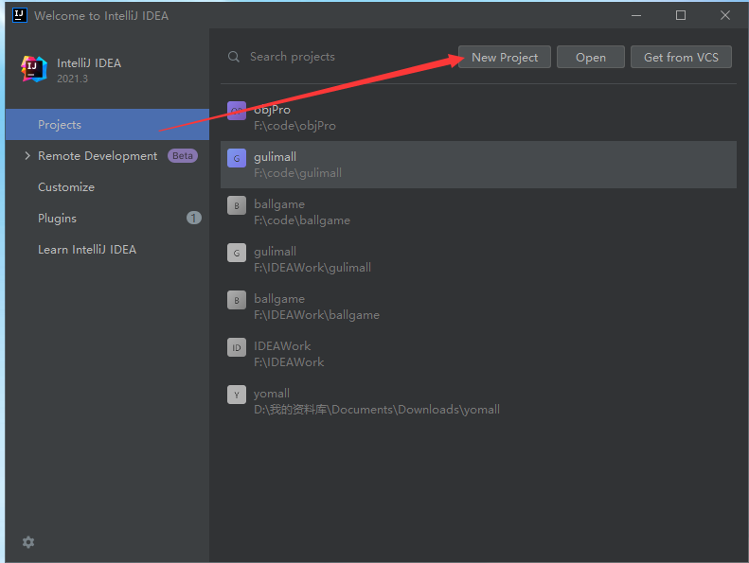Minimize the Welcome window
Viewport: 749px width, 563px height.
coord(636,15)
